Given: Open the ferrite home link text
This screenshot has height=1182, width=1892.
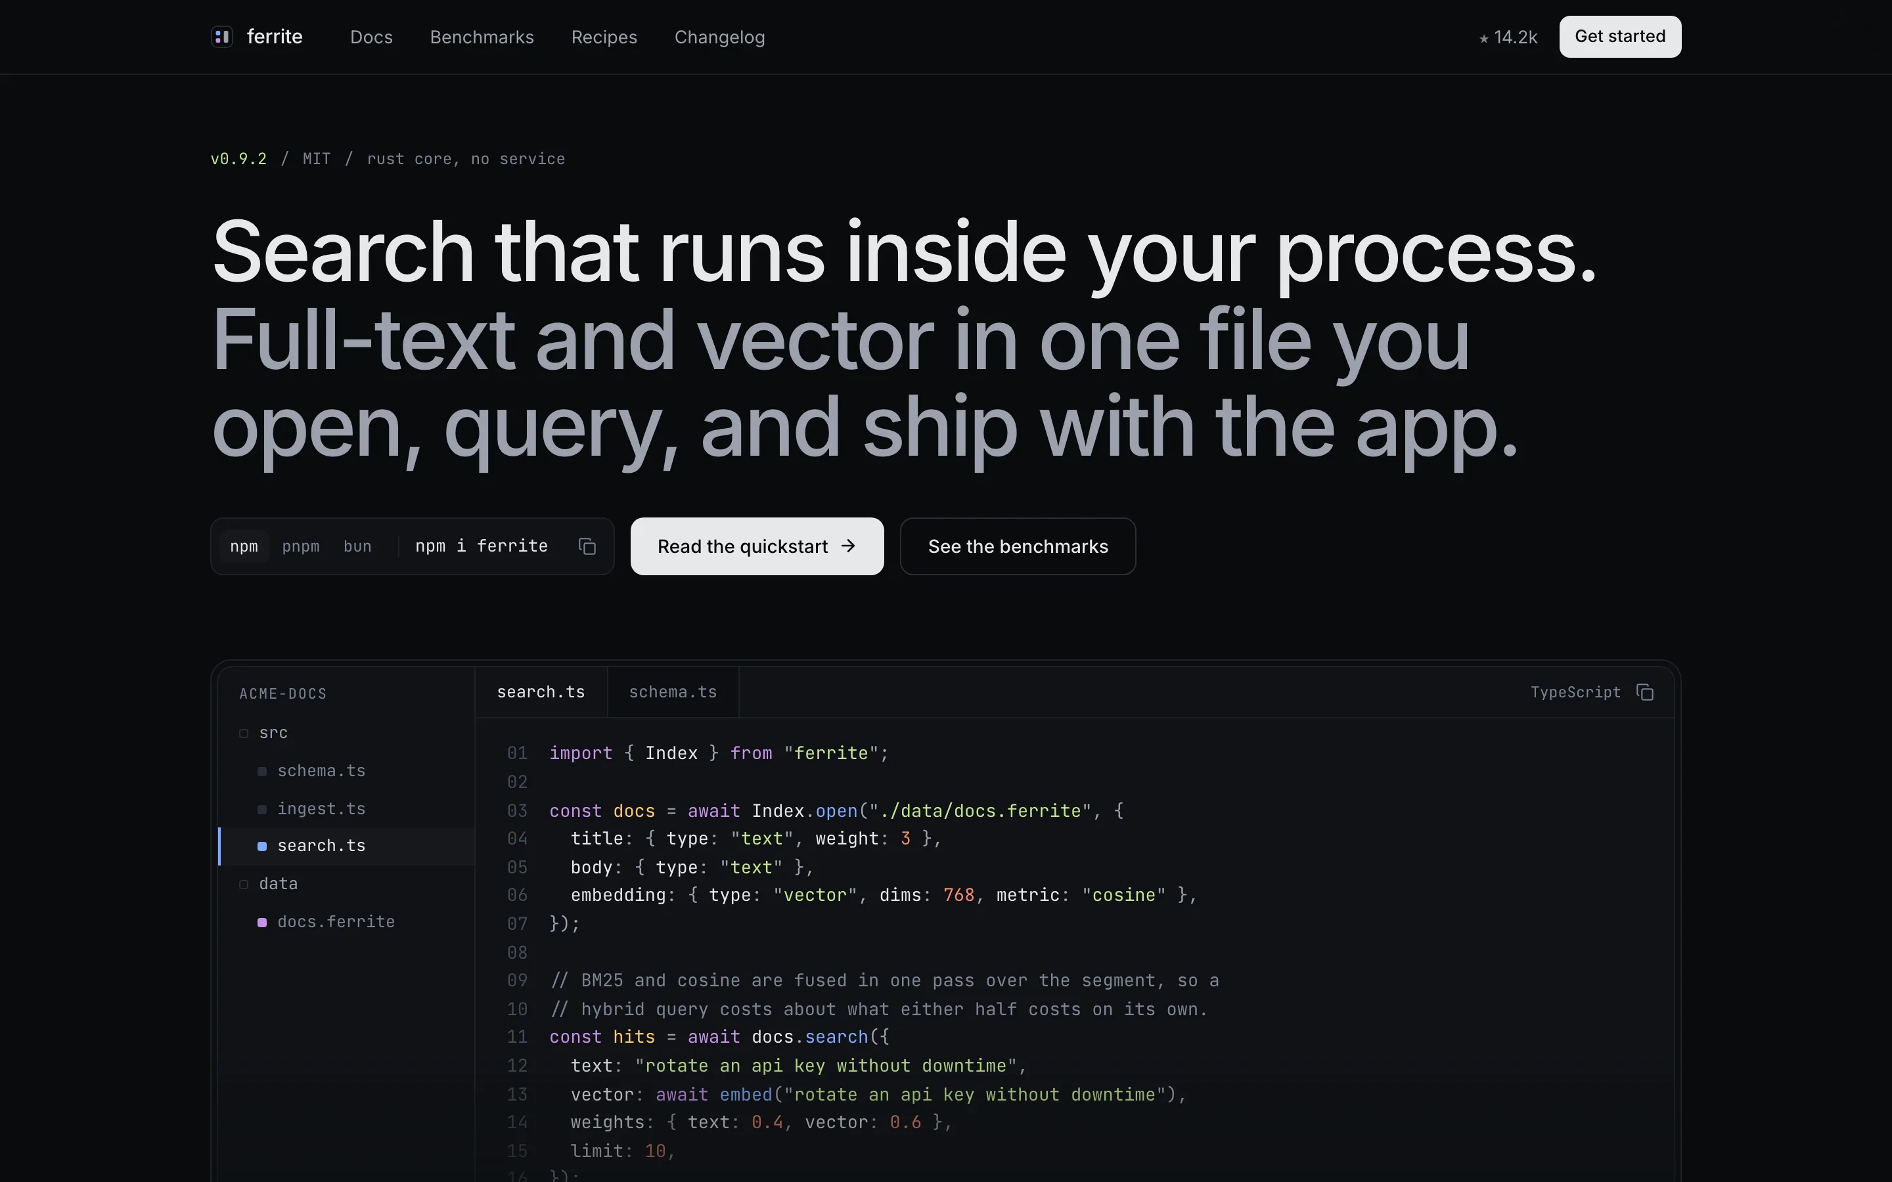Looking at the screenshot, I should [x=275, y=37].
